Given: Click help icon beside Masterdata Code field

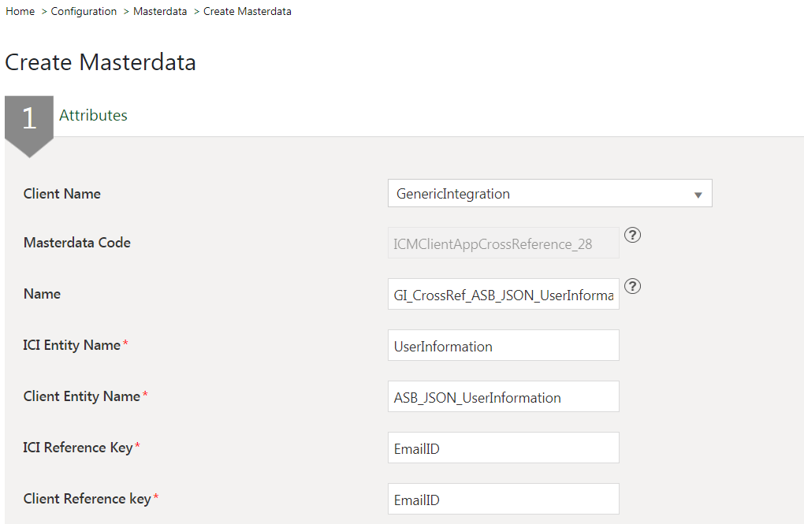Looking at the screenshot, I should (x=631, y=236).
